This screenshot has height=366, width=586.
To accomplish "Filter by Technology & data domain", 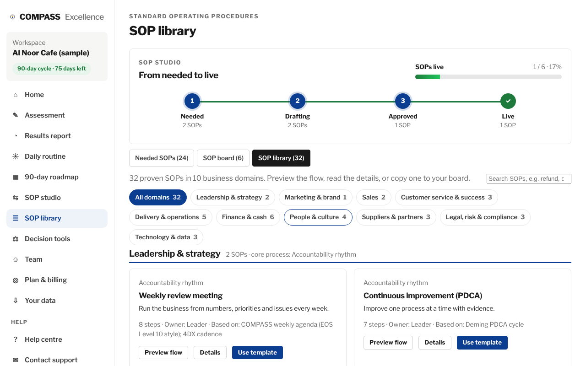I will click(166, 237).
